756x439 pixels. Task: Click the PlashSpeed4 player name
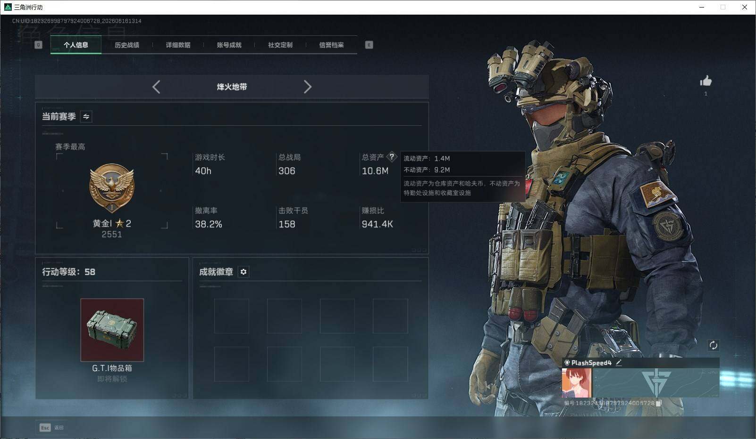coord(591,363)
